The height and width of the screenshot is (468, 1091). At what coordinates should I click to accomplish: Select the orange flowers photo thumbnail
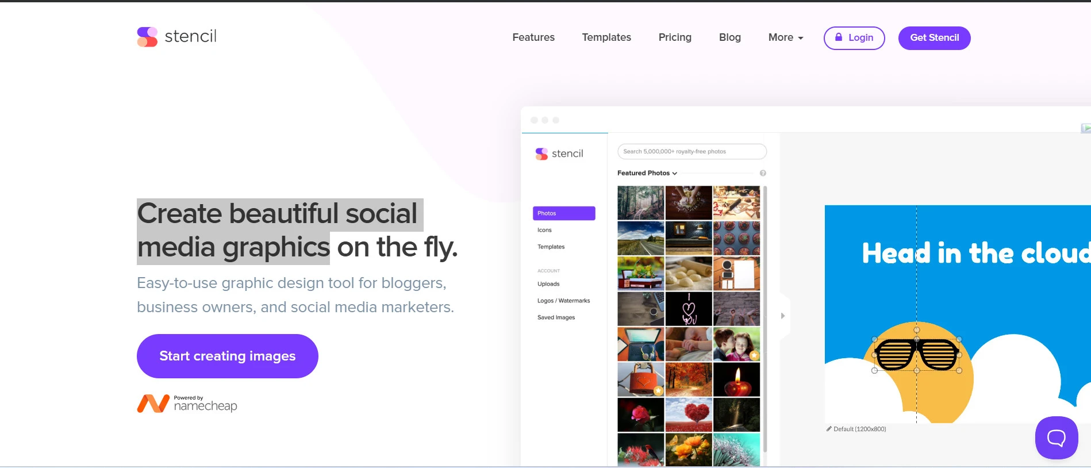click(689, 450)
